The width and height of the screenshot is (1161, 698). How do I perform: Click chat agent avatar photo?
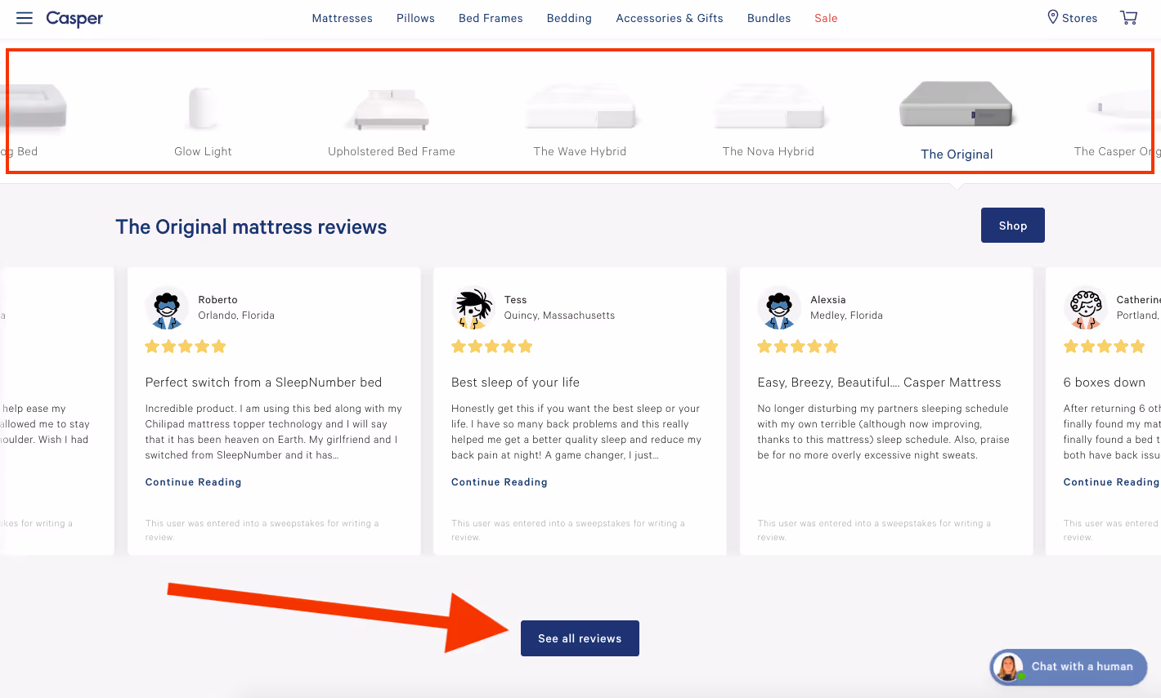[x=1008, y=667]
